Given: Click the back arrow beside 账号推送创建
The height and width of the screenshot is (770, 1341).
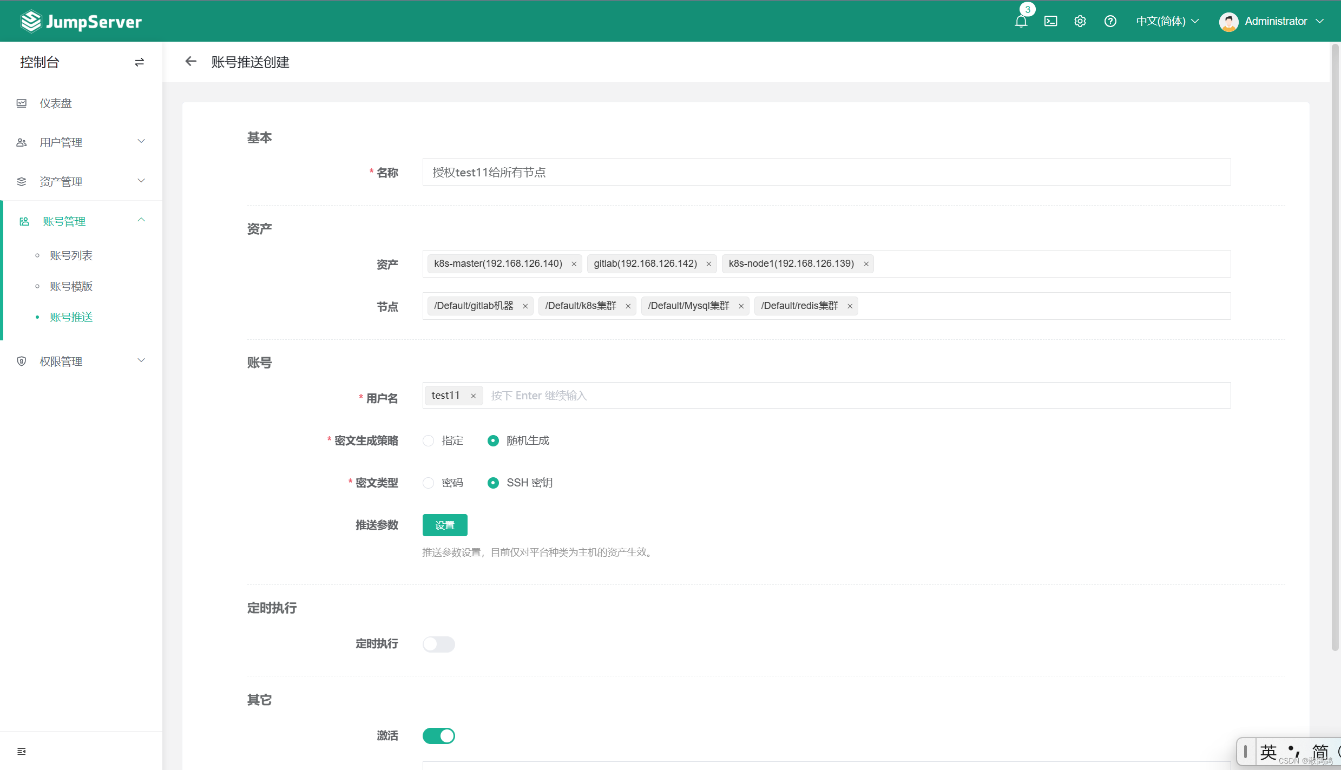Looking at the screenshot, I should point(190,62).
